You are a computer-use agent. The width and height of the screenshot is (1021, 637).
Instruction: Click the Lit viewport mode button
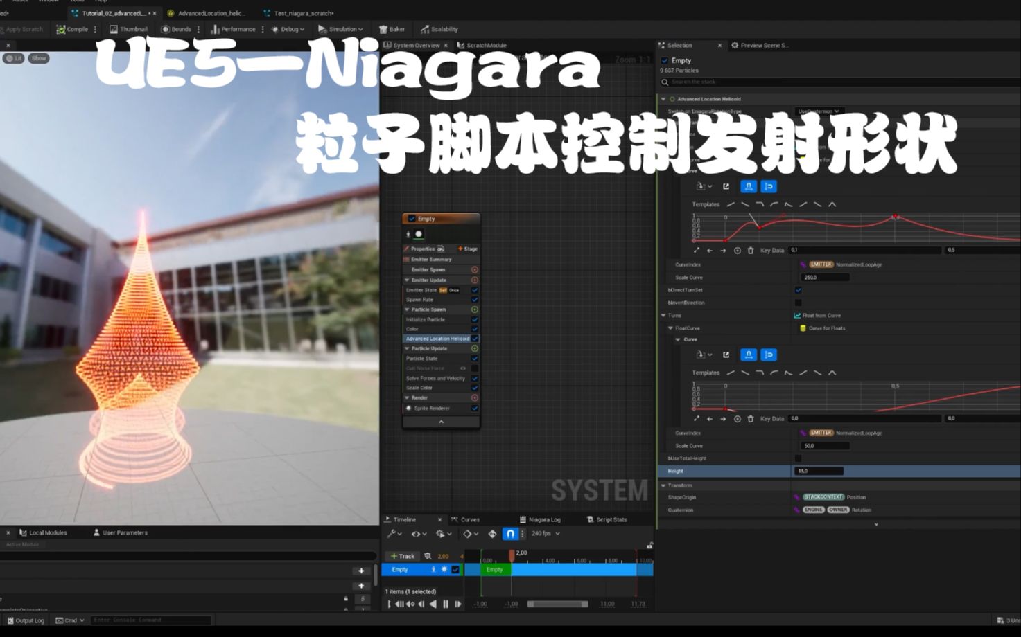(14, 58)
